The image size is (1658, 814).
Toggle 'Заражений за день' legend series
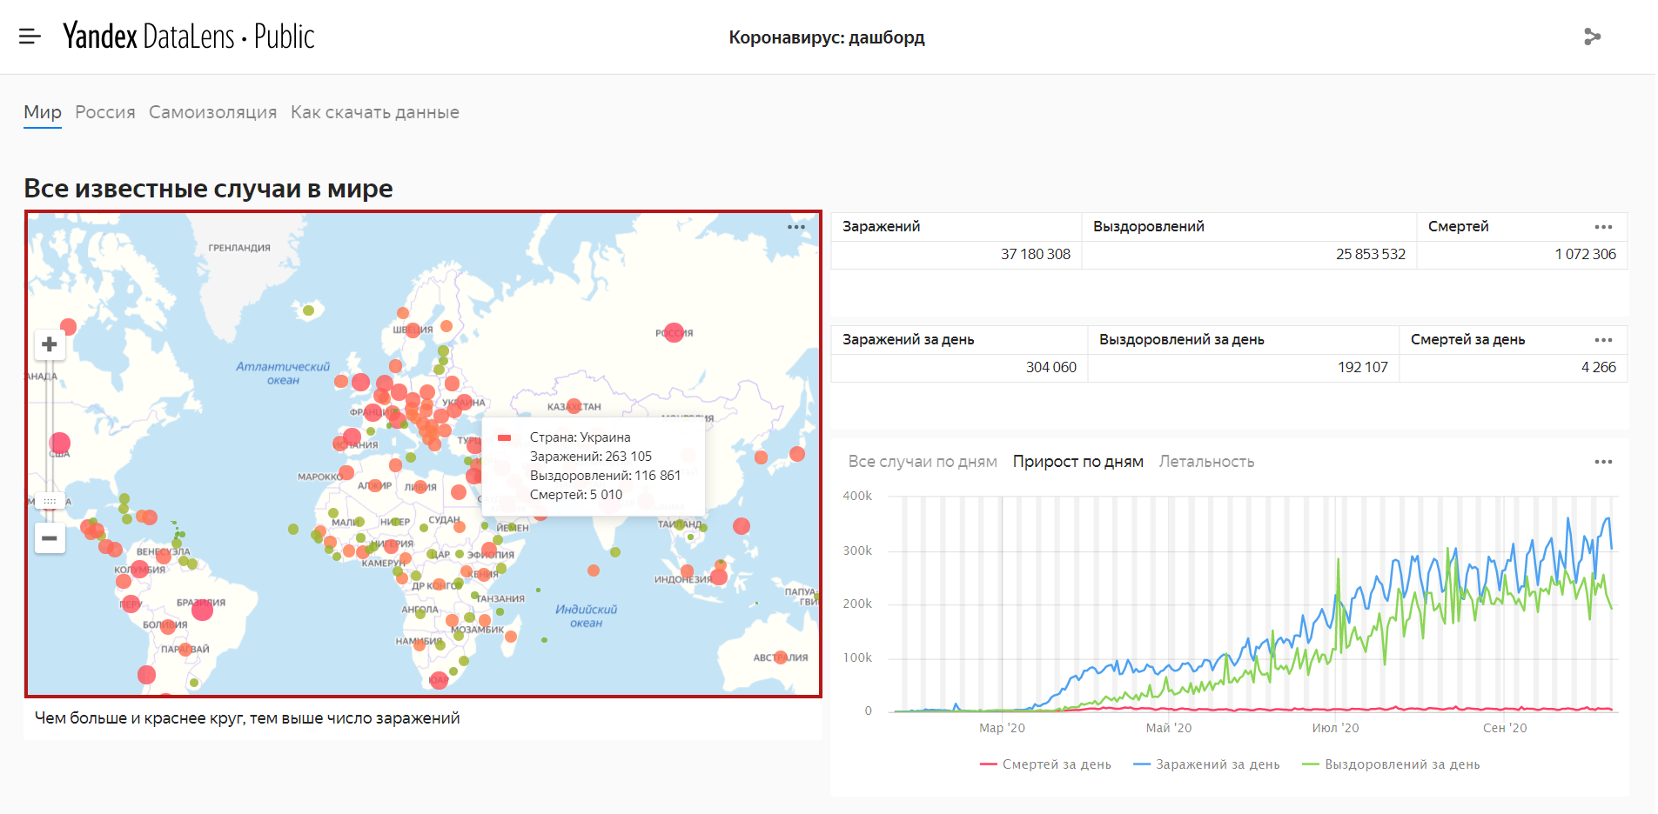pos(1206,764)
